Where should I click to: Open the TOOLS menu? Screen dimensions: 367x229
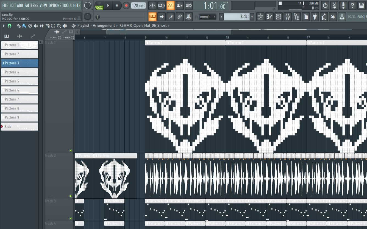[67, 5]
